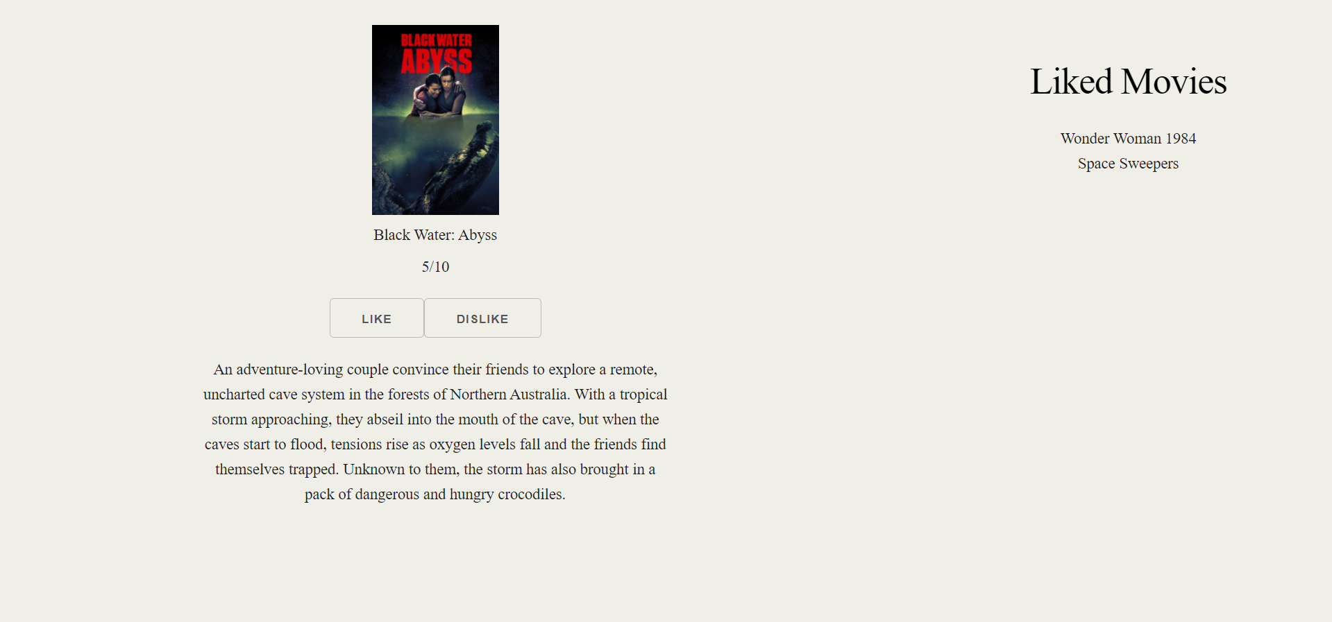Click 'BLACK WATER' text atop the poster
Viewport: 1332px width, 622px height.
(x=437, y=40)
